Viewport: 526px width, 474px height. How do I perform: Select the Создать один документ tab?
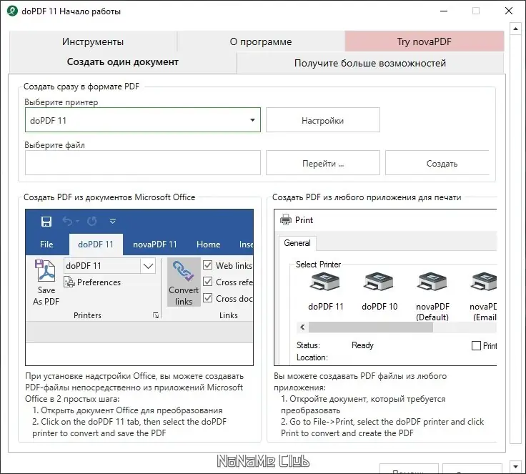pos(123,62)
